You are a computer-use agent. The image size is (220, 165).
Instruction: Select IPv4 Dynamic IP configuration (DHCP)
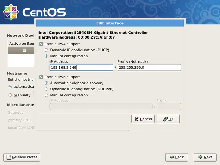point(46,50)
